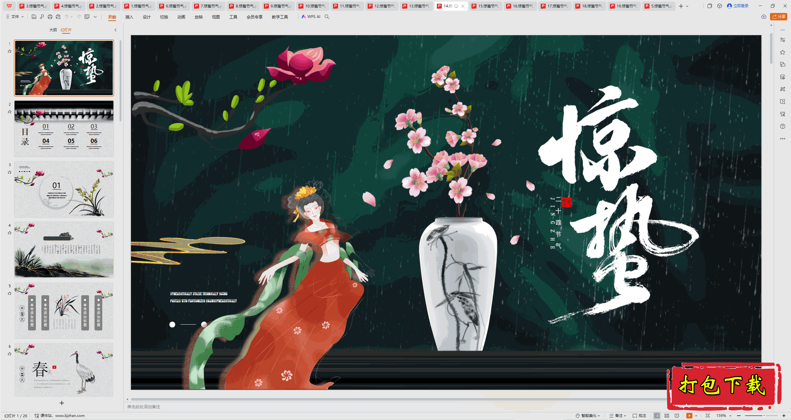791x420 pixels.
Task: Click the star marker under slide 2 number
Action: (x=10, y=112)
